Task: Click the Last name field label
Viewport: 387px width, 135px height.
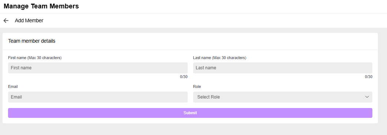Action: click(220, 58)
